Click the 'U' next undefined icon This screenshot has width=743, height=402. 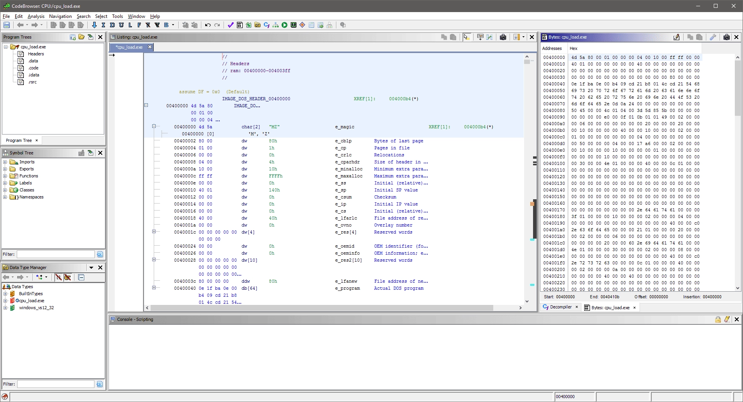[121, 25]
